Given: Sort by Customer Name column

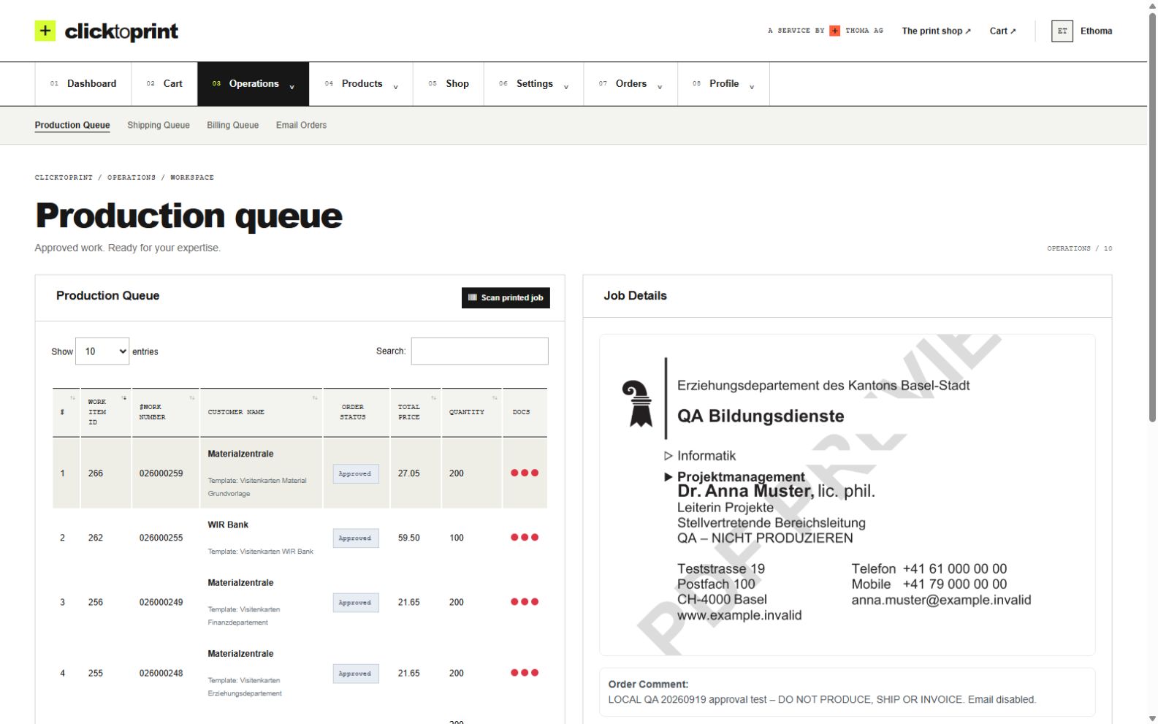Looking at the screenshot, I should tap(262, 412).
